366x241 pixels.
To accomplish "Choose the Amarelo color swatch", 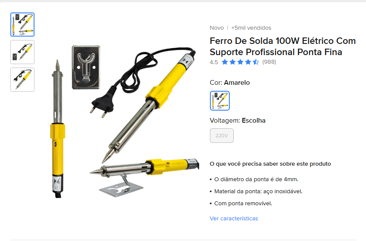I will click(x=220, y=101).
